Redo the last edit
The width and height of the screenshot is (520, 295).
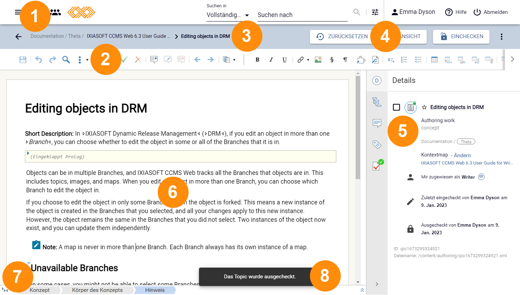click(x=52, y=60)
